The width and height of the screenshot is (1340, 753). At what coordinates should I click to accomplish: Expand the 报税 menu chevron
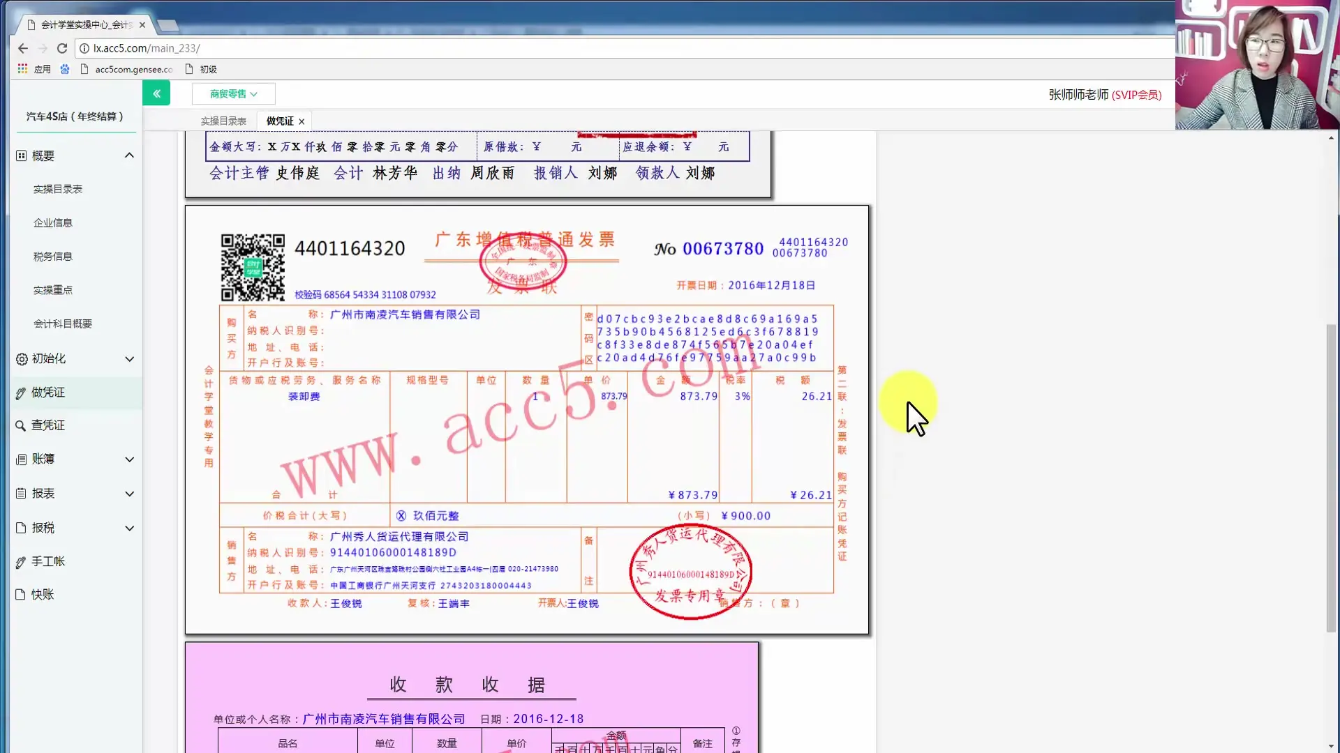tap(129, 528)
